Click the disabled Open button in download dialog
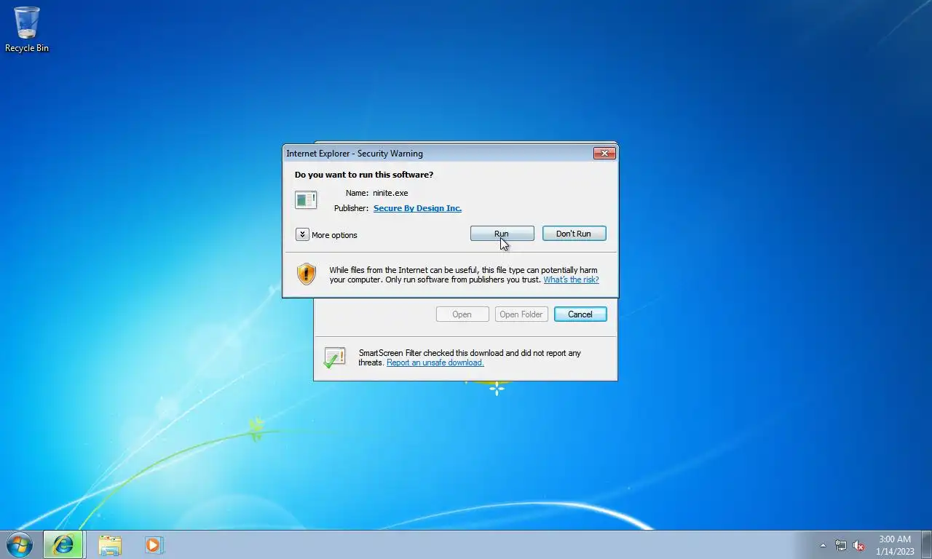This screenshot has height=559, width=932. tap(462, 314)
